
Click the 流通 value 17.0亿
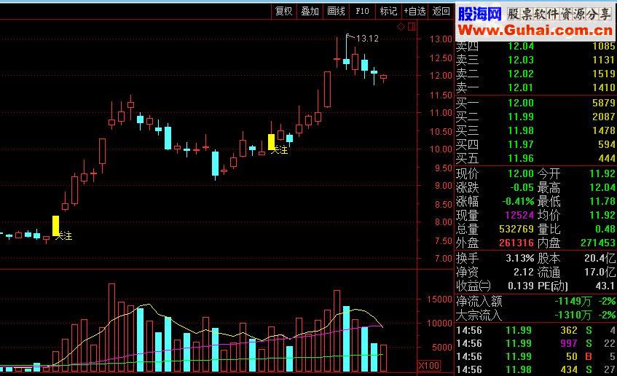click(600, 273)
